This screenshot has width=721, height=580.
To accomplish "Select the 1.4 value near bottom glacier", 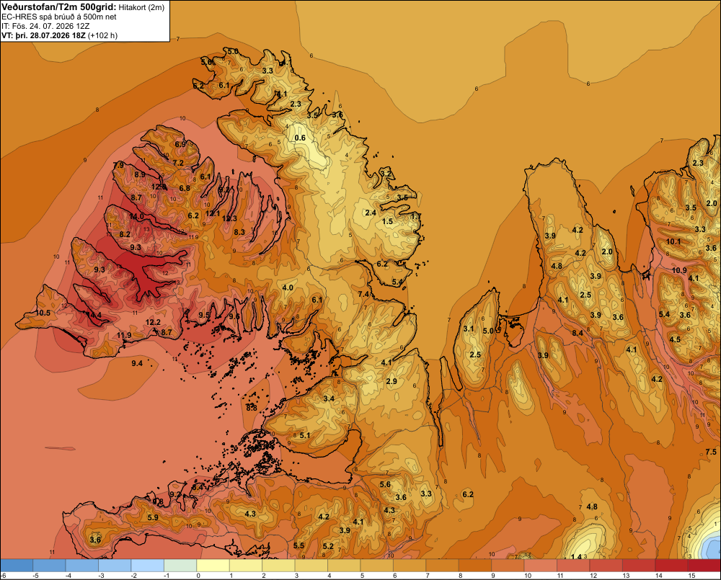I will coord(576,556).
